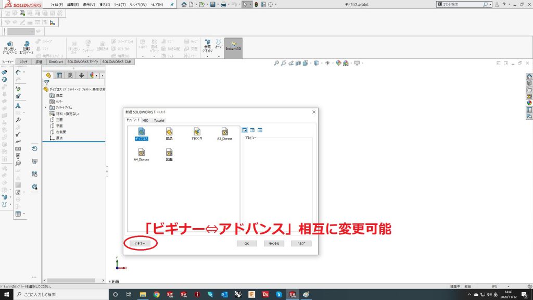Click the 押し出しボス/ベース (Extruded Boss) tool
533x300 pixels.
[x=9, y=47]
